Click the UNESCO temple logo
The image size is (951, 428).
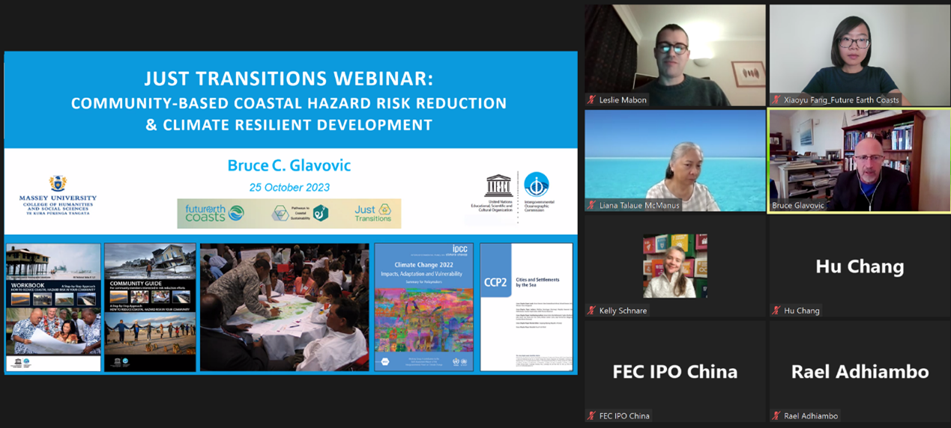(x=498, y=186)
